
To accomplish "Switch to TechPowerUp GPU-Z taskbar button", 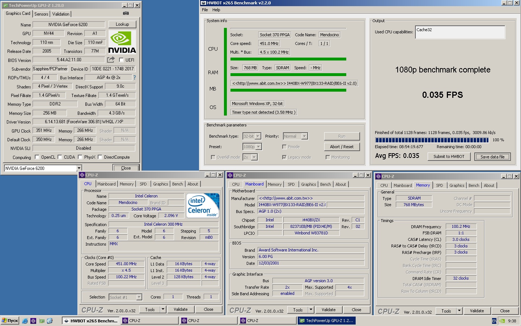I will click(x=326, y=321).
